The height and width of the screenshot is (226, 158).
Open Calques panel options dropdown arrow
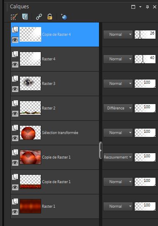[140, 7]
